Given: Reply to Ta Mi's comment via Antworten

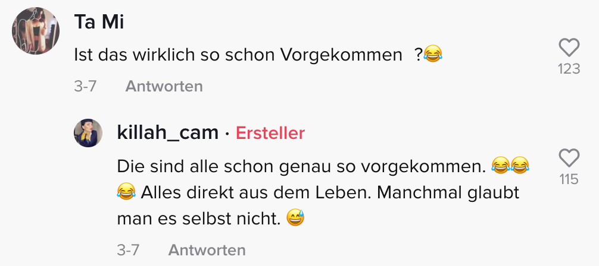Looking at the screenshot, I should (x=164, y=86).
